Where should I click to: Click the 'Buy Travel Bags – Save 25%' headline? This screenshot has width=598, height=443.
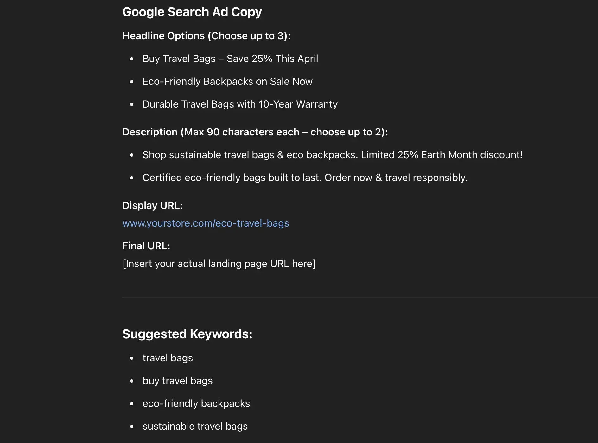(230, 59)
